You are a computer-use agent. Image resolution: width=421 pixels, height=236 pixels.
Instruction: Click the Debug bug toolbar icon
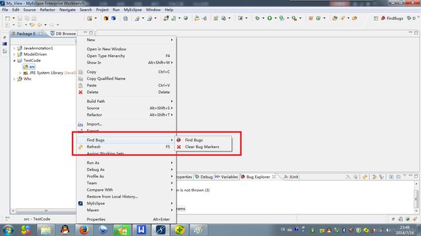click(257, 18)
